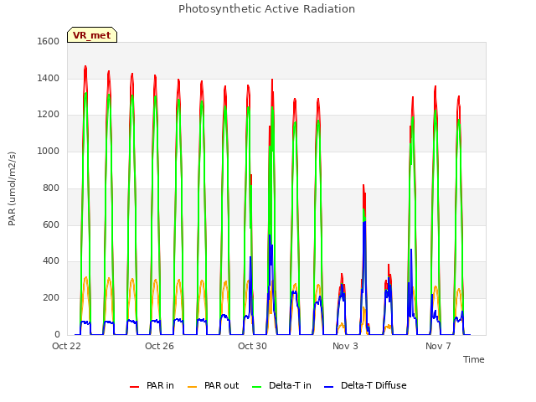Screen dimensions: 536x402
Task: Click the blue Delta-T Diffuse spike on Nov 3
Action: [364, 222]
